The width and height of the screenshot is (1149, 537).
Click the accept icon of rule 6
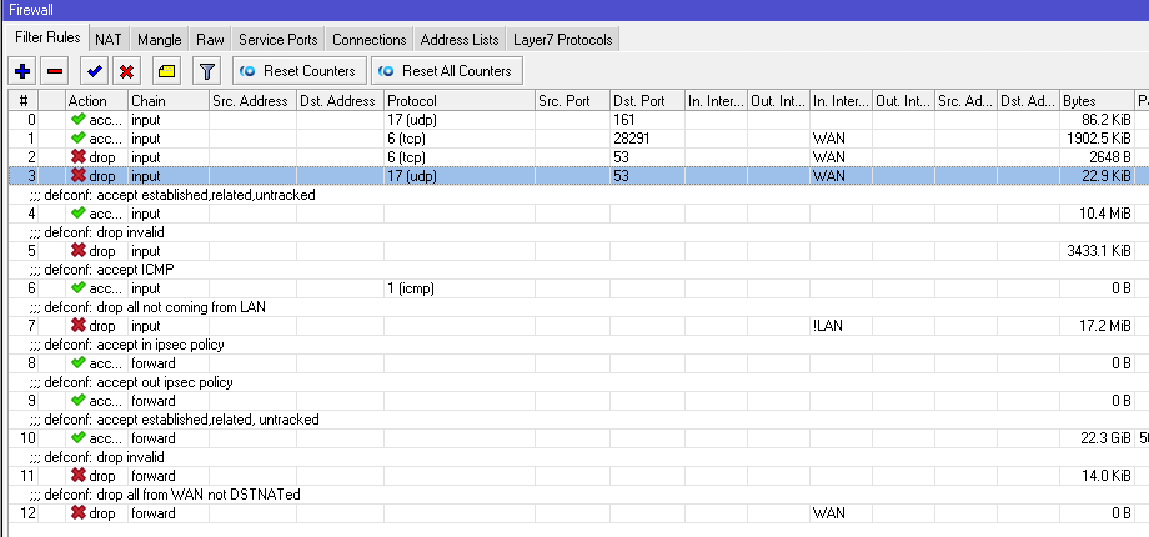pos(78,288)
